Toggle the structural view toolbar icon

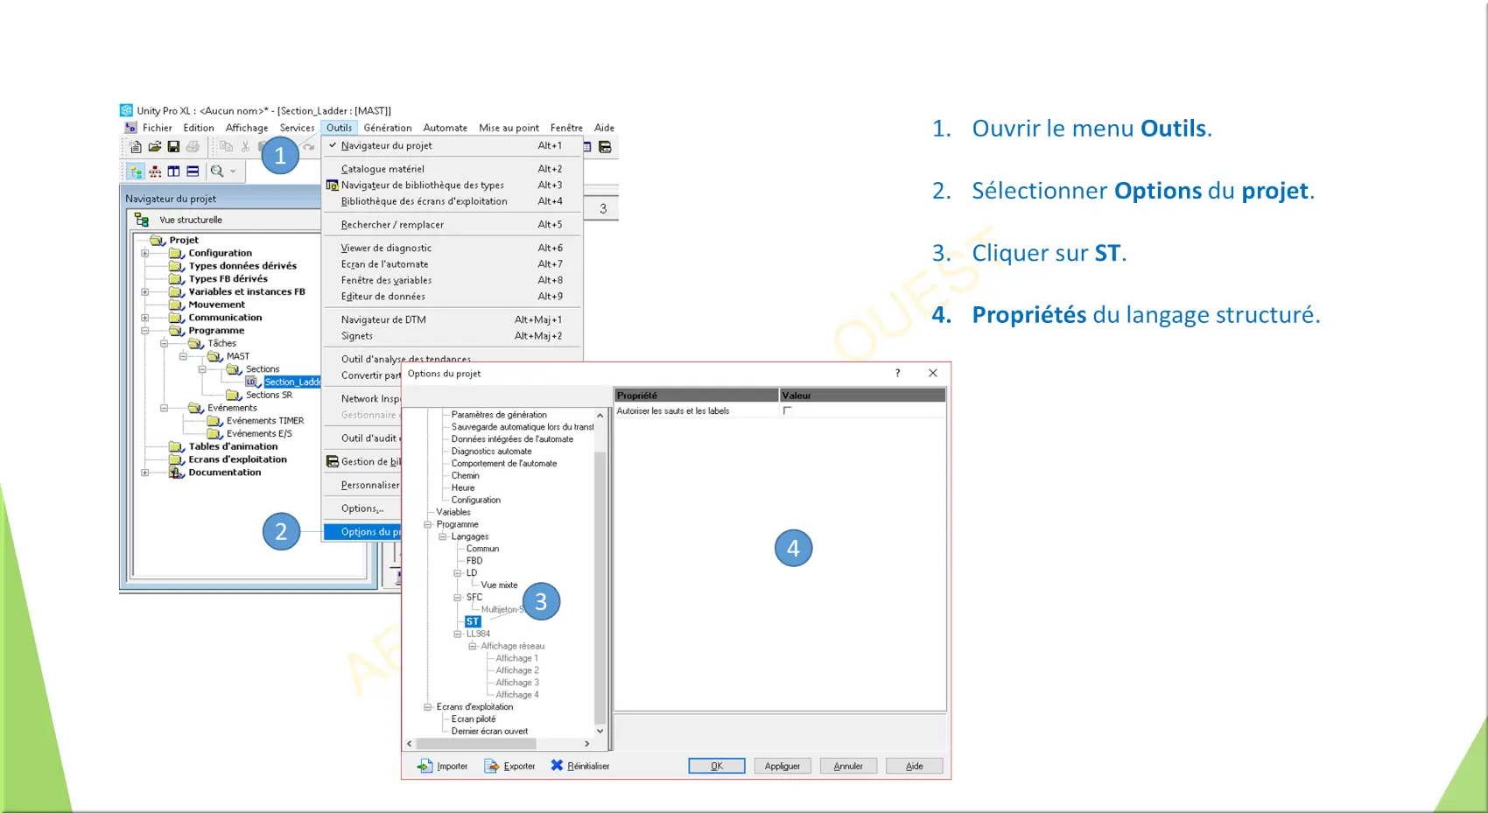click(x=136, y=172)
